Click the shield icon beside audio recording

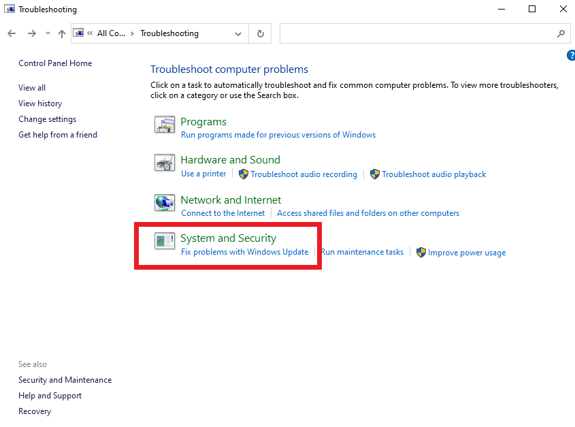pyautogui.click(x=244, y=174)
